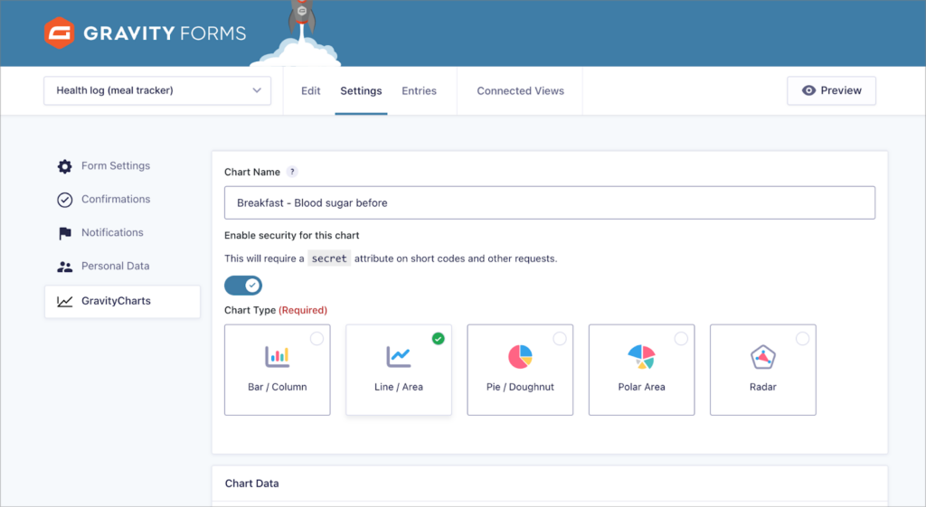
Task: Click the rocket illustration in header
Action: (x=302, y=18)
